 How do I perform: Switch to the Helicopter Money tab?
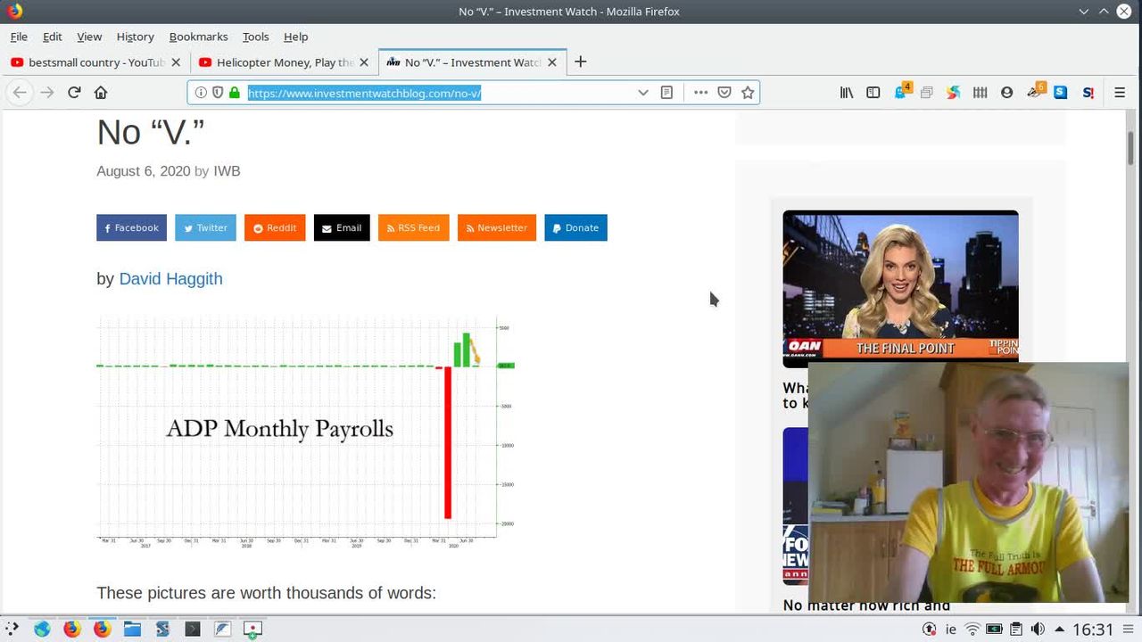click(x=277, y=62)
